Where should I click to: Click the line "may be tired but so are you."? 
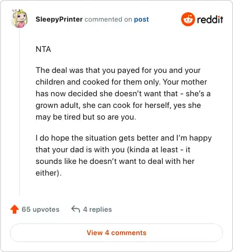pyautogui.click(x=86, y=117)
